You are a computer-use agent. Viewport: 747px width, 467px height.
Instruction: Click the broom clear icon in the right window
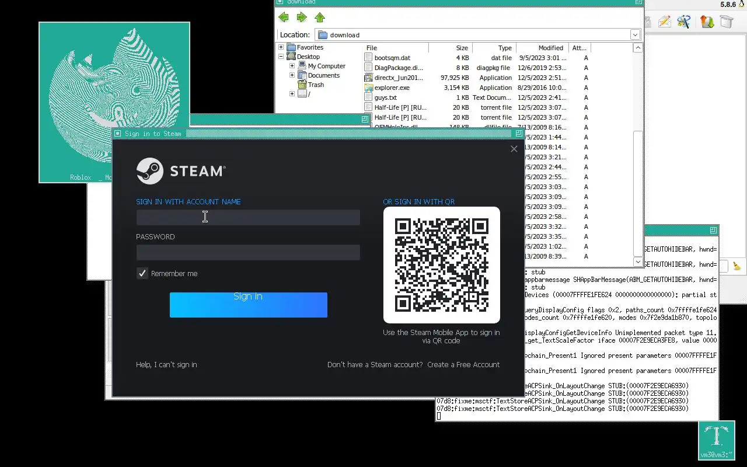[x=736, y=266]
